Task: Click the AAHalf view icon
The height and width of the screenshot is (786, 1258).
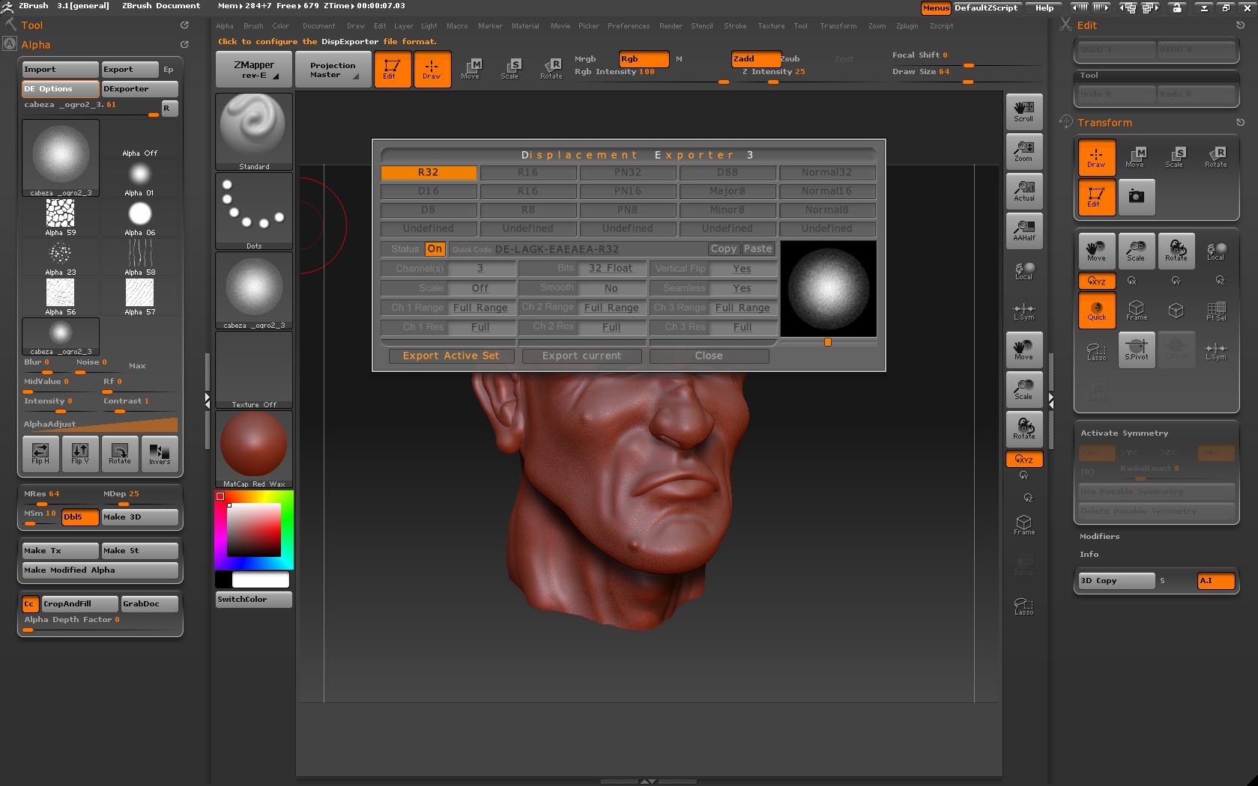Action: tap(1023, 230)
